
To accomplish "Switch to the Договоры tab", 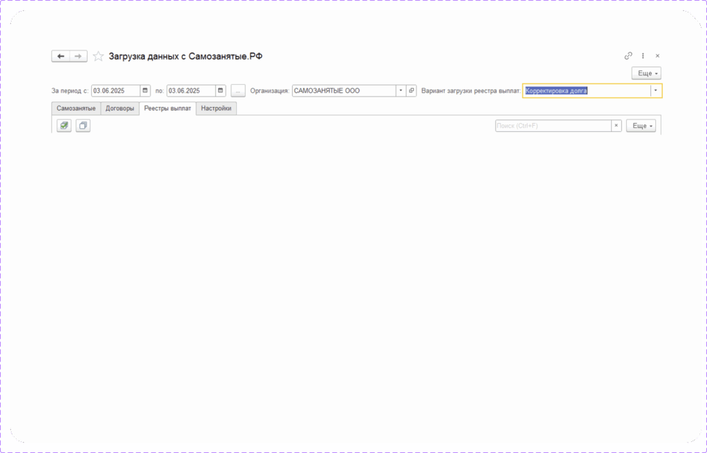I will coord(119,108).
